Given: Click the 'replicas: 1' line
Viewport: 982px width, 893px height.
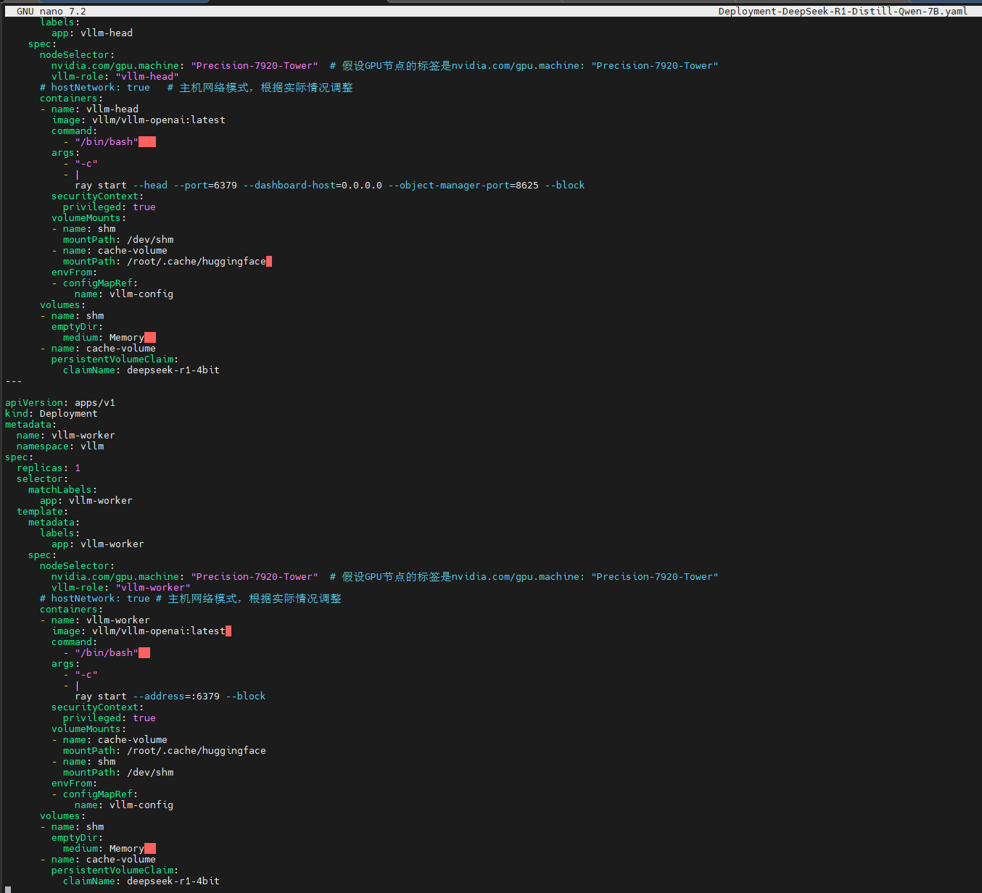Looking at the screenshot, I should coord(49,468).
